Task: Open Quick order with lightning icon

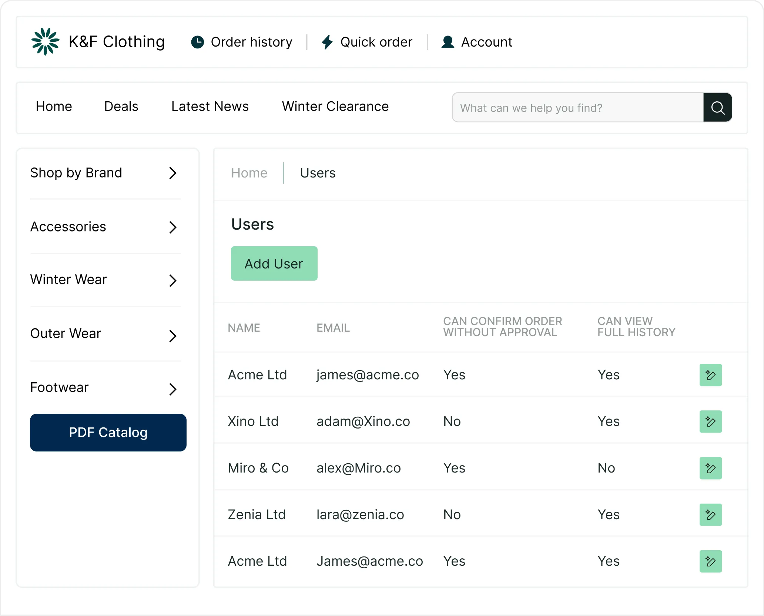Action: [367, 42]
